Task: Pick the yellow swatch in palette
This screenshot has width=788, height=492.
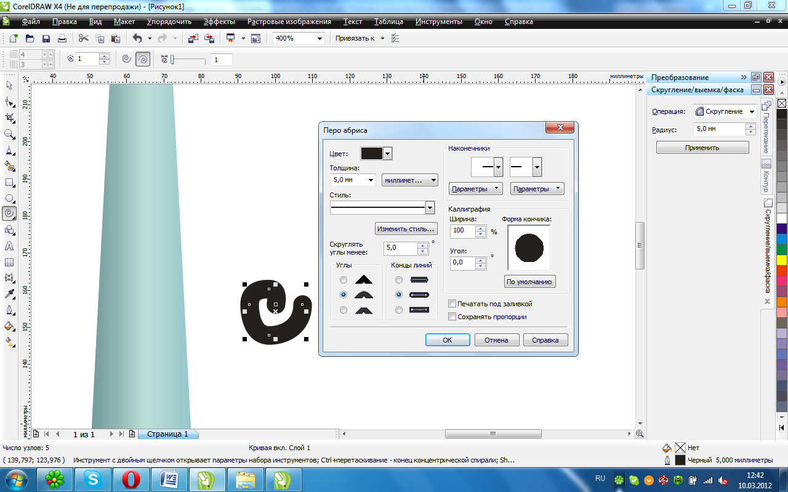Action: [x=782, y=260]
